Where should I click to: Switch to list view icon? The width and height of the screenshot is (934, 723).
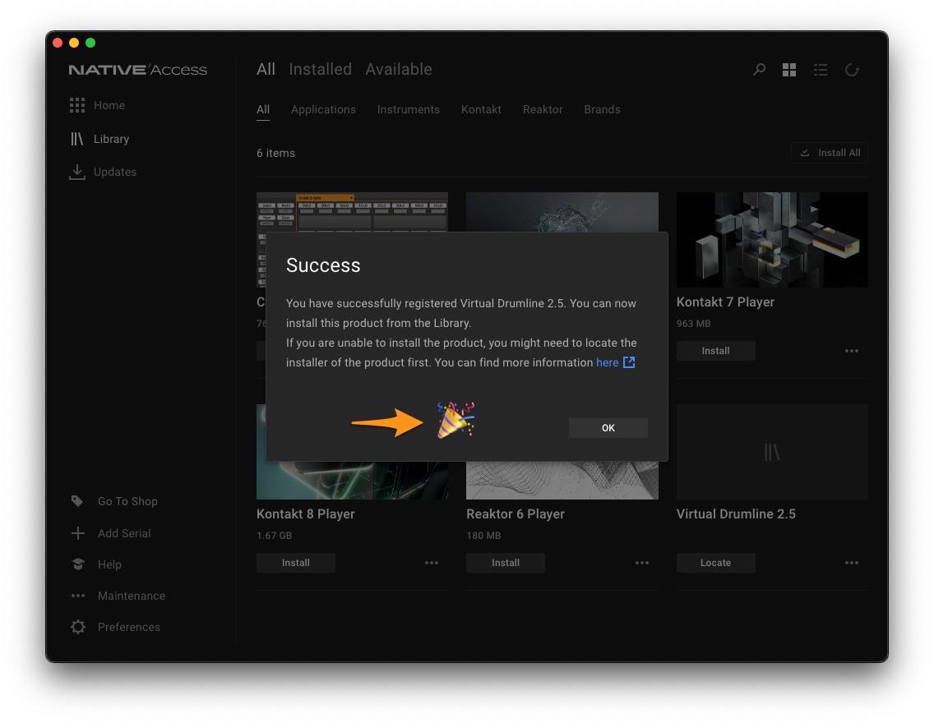821,70
